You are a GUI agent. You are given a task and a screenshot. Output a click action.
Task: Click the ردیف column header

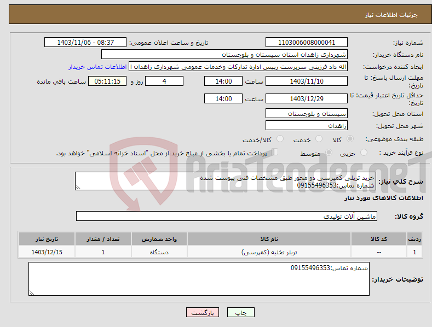414,239
